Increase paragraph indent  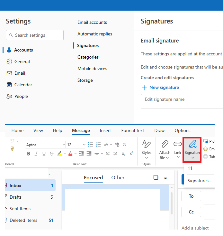tap(89, 154)
